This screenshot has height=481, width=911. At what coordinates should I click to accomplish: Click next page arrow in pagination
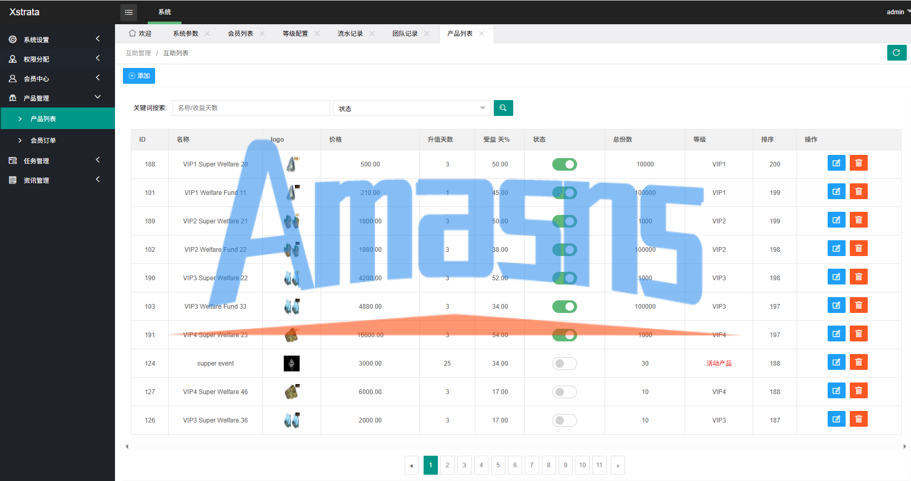(618, 465)
